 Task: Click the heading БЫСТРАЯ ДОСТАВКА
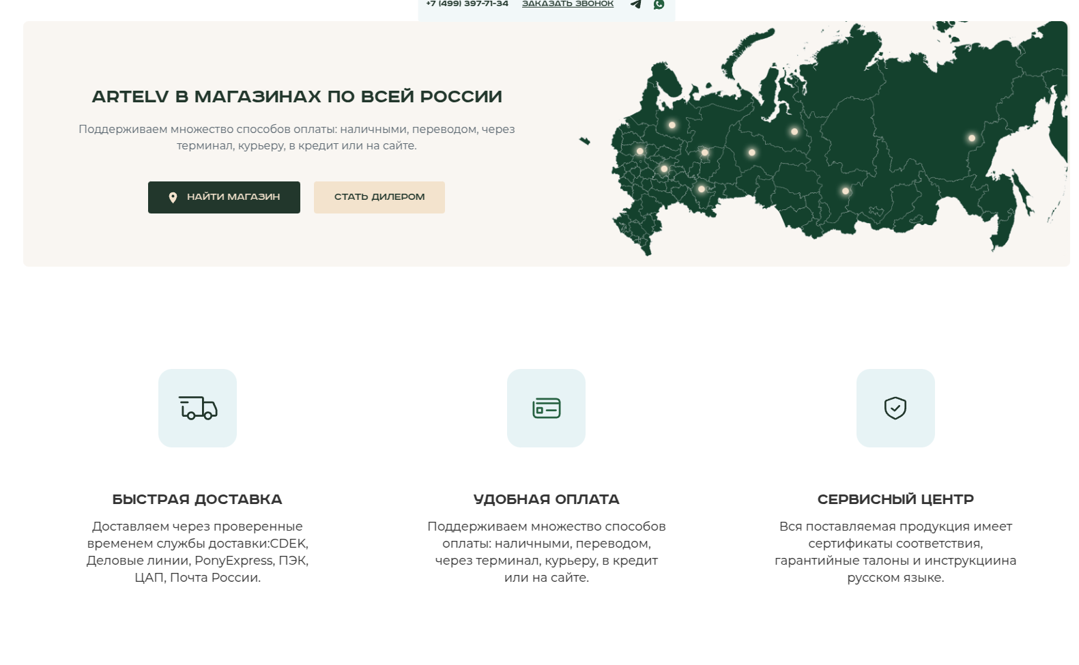pos(197,499)
